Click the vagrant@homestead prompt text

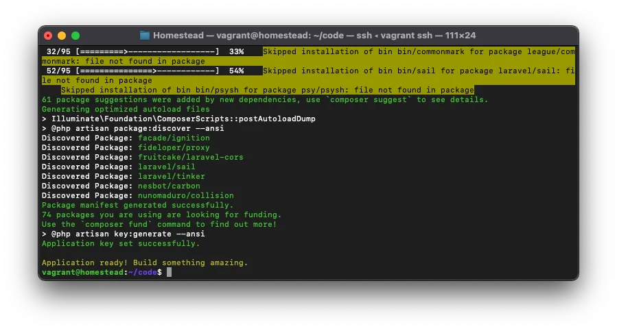(x=83, y=273)
